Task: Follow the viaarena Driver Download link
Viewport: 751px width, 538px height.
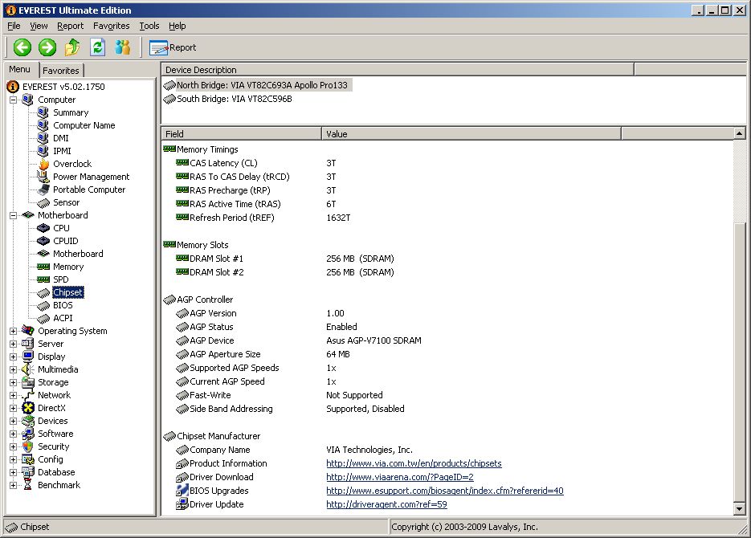Action: 400,477
